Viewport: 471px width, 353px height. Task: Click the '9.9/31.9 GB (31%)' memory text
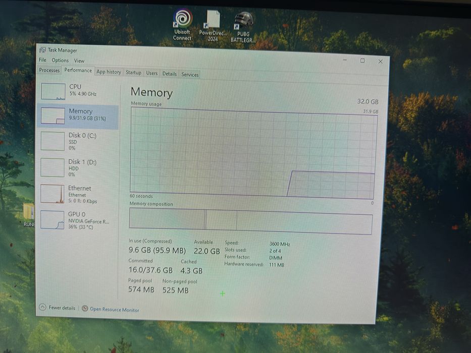[x=87, y=119]
